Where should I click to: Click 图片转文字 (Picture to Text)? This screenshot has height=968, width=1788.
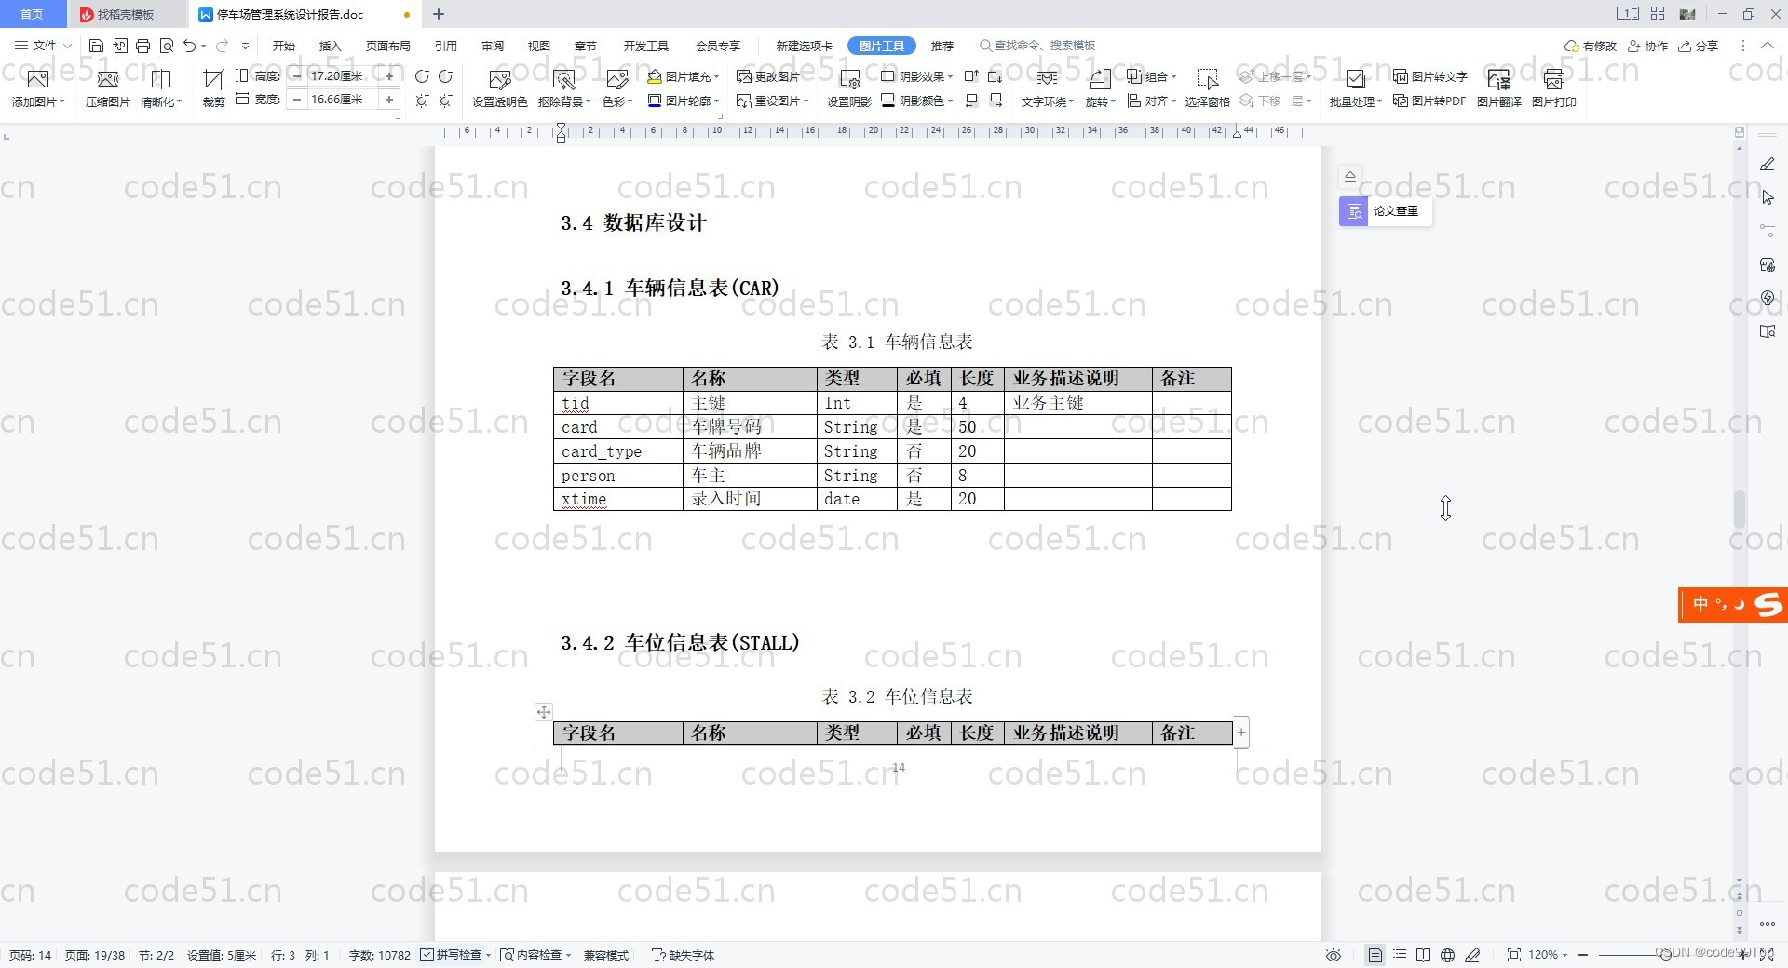[x=1430, y=76]
